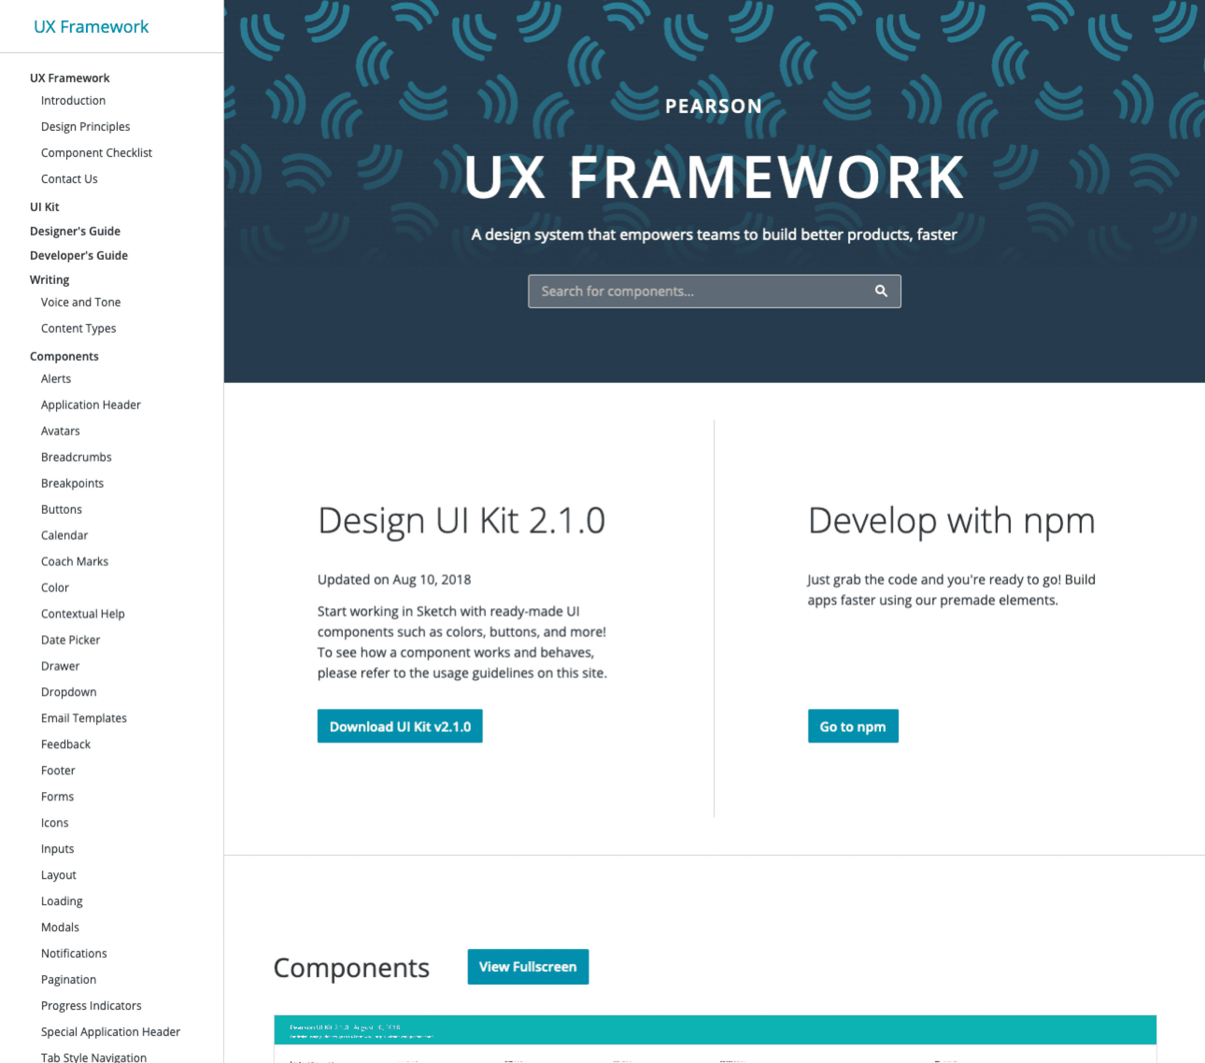Go to Design Principles in sidebar
This screenshot has width=1205, height=1063.
click(x=86, y=127)
